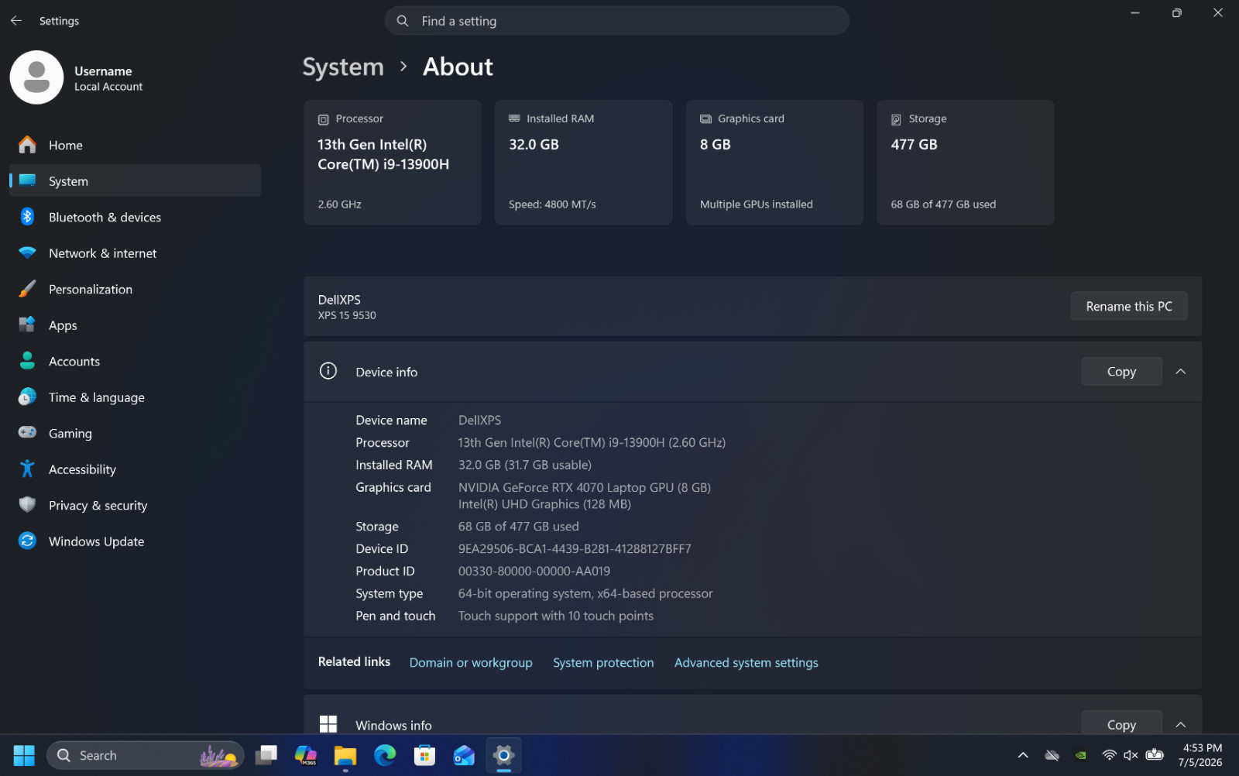Click the Device info circle icon
The width and height of the screenshot is (1239, 776).
click(328, 371)
